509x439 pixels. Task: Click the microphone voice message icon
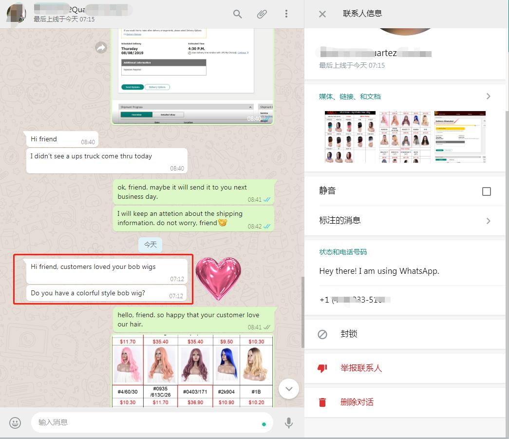click(288, 423)
